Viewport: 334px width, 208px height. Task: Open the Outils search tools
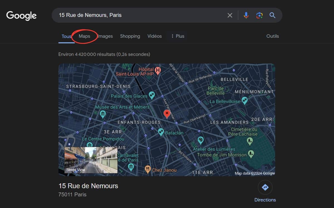(x=272, y=36)
